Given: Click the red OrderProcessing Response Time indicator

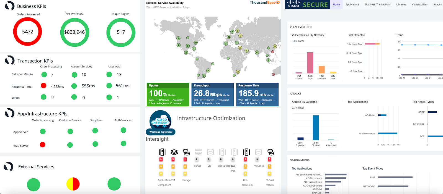Looking at the screenshot, I should (43, 86).
